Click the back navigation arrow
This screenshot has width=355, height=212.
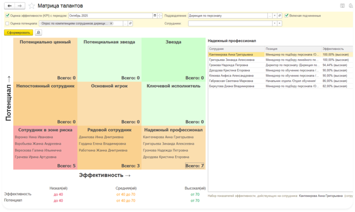click(x=9, y=6)
